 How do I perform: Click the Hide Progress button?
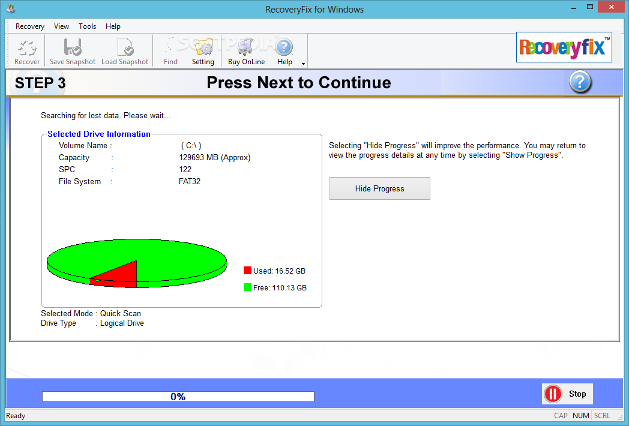[379, 188]
